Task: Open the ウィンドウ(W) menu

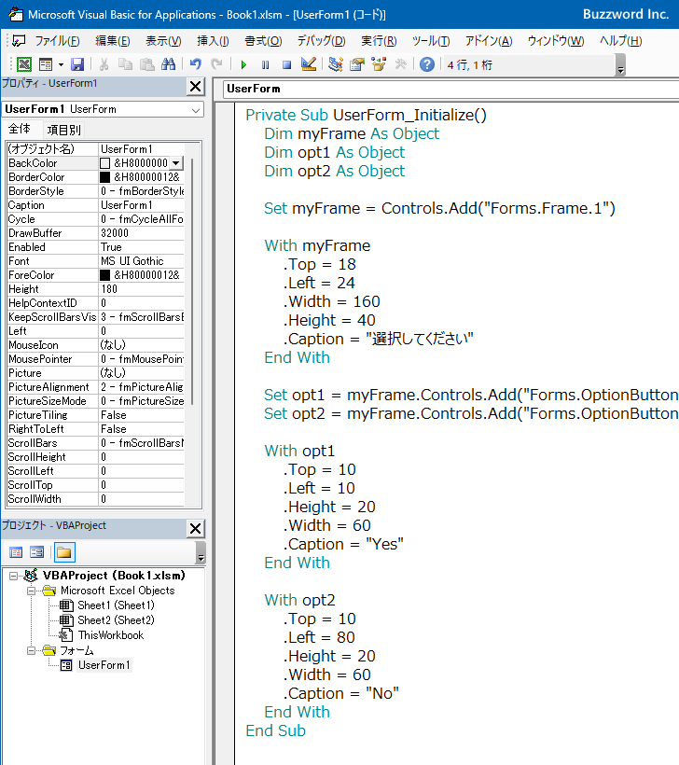Action: click(556, 41)
